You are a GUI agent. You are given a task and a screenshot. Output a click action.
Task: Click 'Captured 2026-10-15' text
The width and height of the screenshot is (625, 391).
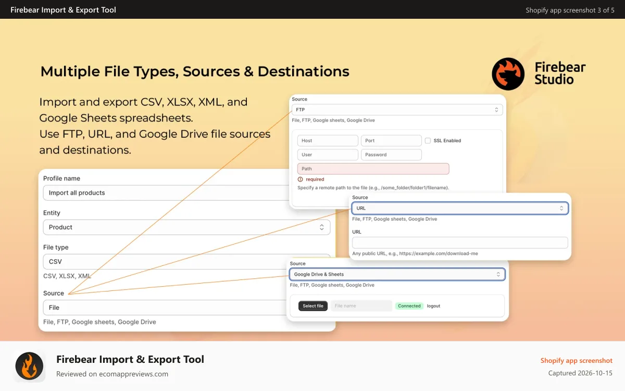(x=580, y=373)
